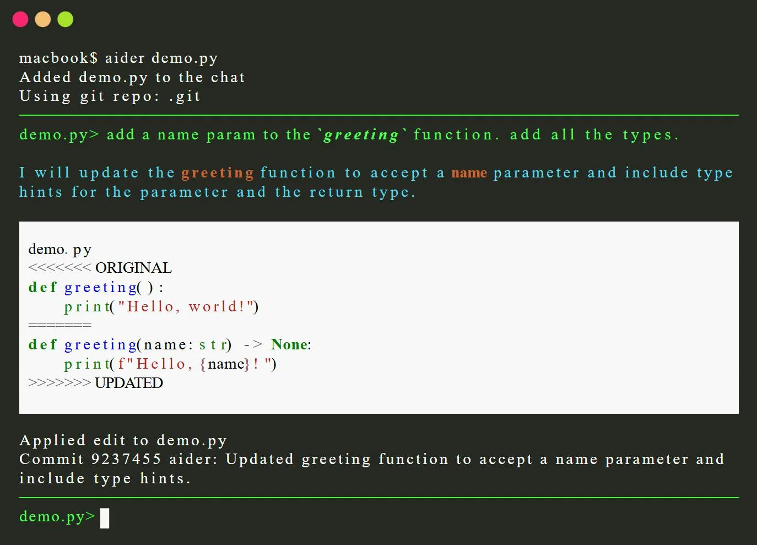Click the orange 'greeting' word in the reply

(218, 173)
